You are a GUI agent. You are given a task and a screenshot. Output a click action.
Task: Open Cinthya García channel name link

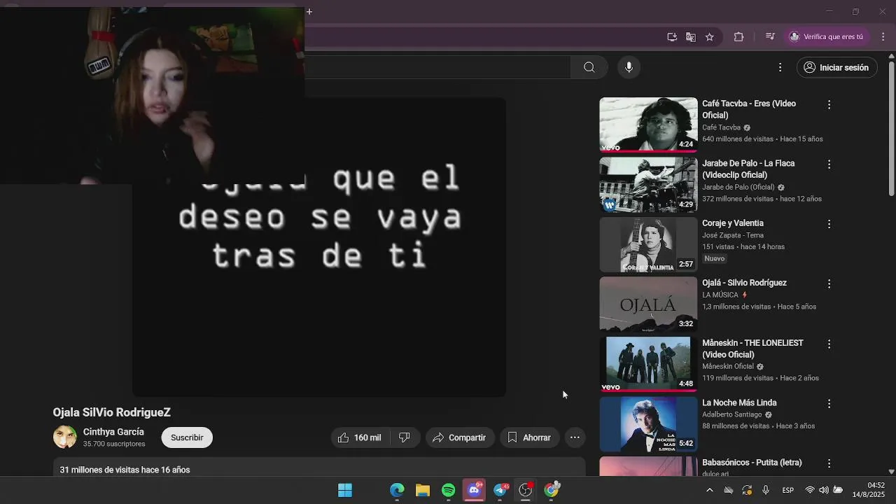[x=113, y=432]
